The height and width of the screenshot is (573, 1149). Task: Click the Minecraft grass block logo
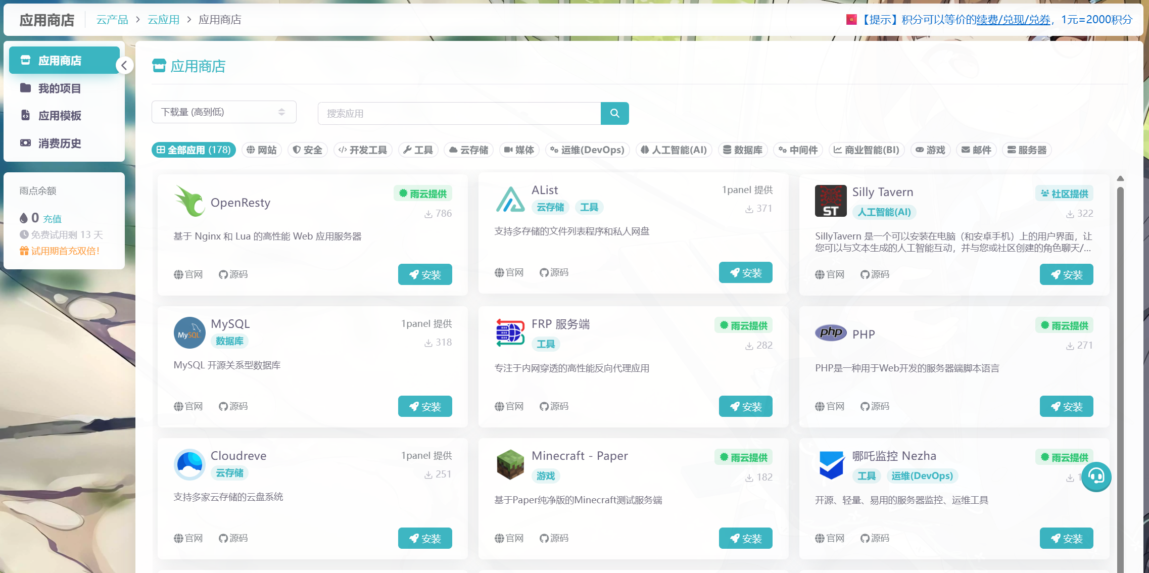click(x=510, y=464)
